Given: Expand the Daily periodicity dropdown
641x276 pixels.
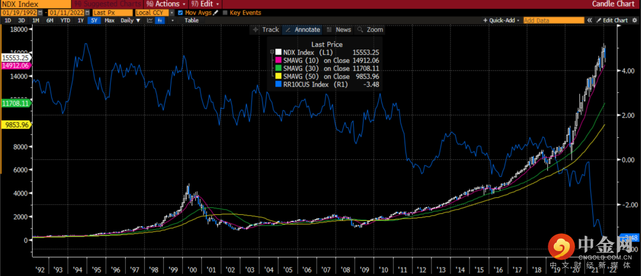Looking at the screenshot, I should (131, 20).
